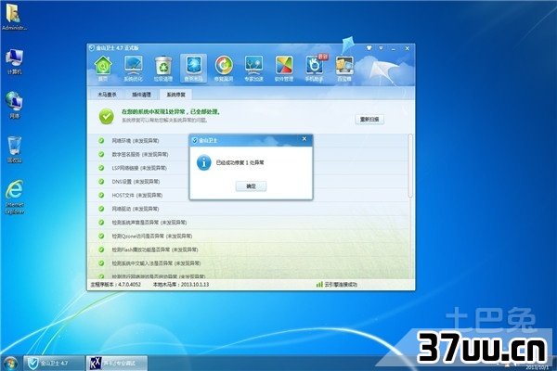The width and height of the screenshot is (557, 371).
Task: Select 数字签名服务 result row
Action: click(x=249, y=155)
